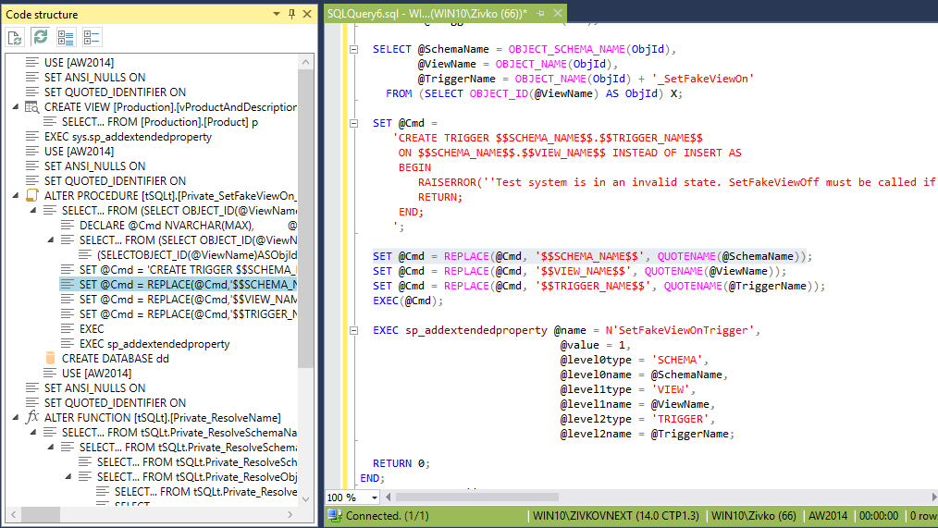Click the view icon beside CREATE VIEW node
This screenshot has height=528, width=938.
(32, 107)
